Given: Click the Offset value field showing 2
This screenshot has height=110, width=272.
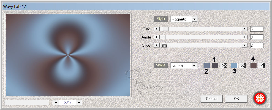Looking at the screenshot, I should click(x=257, y=45).
